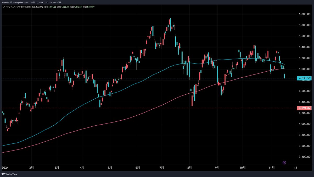Click the 3,400.00 price axis label
Viewport: 314px width, 177px height.
(x=304, y=157)
